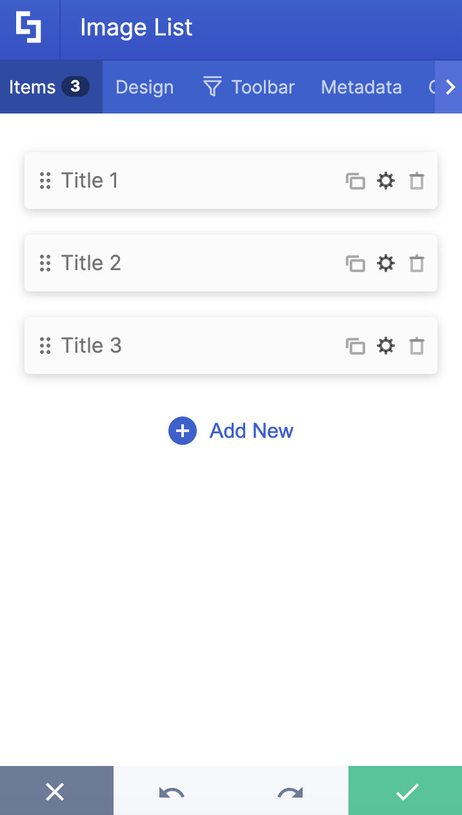The image size is (462, 815).
Task: Select the Items tab
Action: (x=31, y=86)
